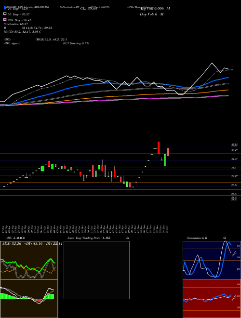
Task: Click the 'ADX signal:' label
Action: 12,43
